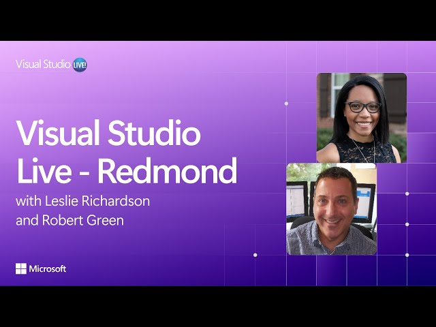The image size is (436, 327).
Task: Click the text 'with Leslie Richardson'
Action: tap(83, 201)
